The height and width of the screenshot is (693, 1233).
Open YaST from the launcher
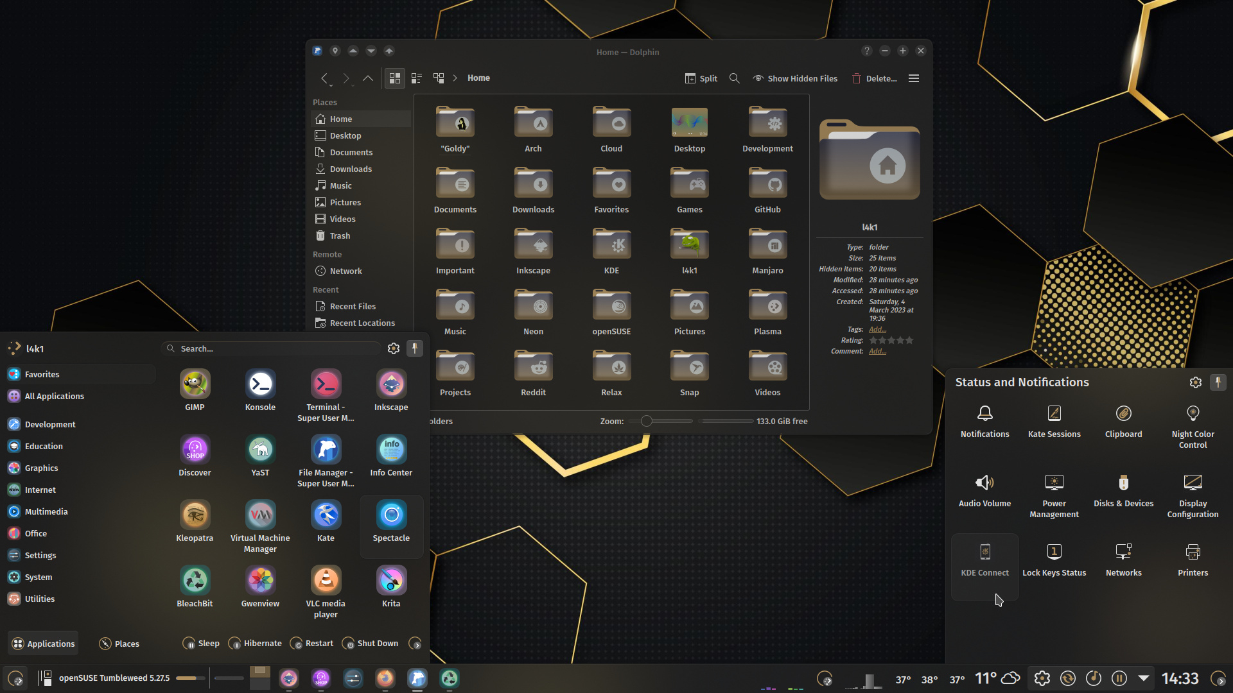tap(260, 456)
